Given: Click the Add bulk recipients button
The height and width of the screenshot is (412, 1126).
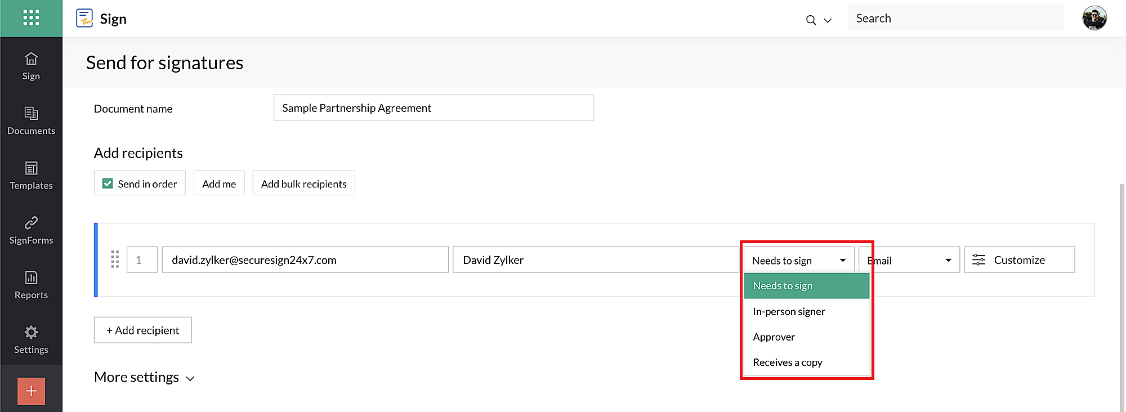Looking at the screenshot, I should (303, 183).
